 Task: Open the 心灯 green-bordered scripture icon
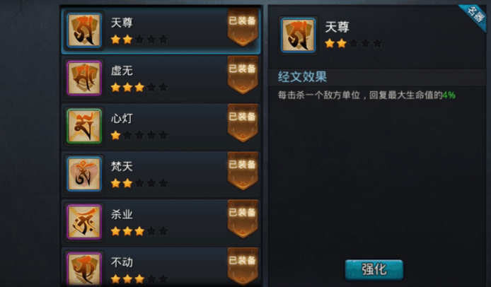(x=84, y=126)
